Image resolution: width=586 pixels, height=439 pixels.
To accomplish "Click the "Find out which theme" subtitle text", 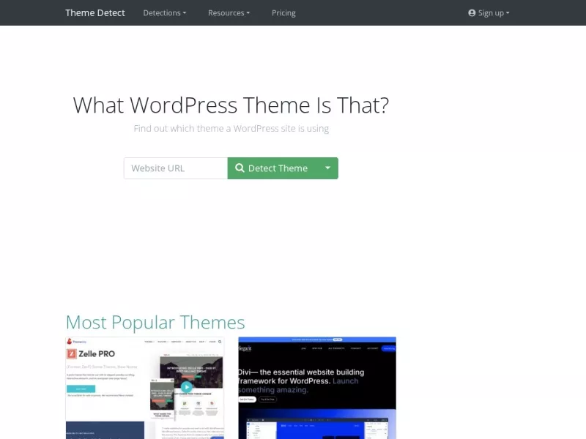I will click(231, 129).
